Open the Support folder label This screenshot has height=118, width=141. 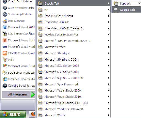point(125,4)
